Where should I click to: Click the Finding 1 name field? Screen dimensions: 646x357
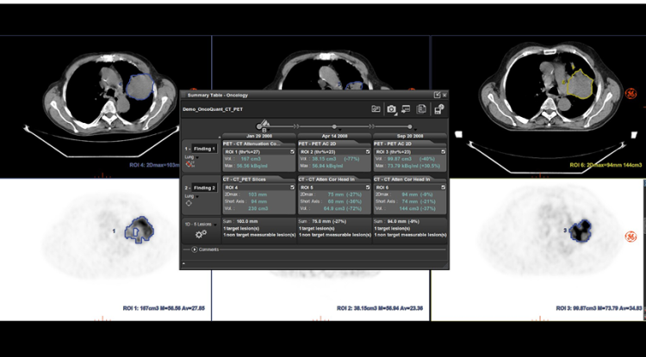(204, 149)
